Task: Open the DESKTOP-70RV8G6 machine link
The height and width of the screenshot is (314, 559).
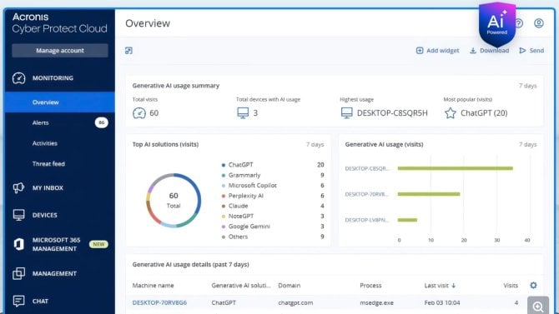Action: coord(159,302)
